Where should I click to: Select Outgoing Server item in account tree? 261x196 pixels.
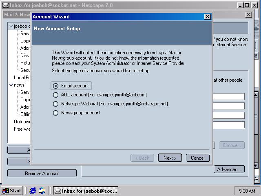click(x=22, y=122)
